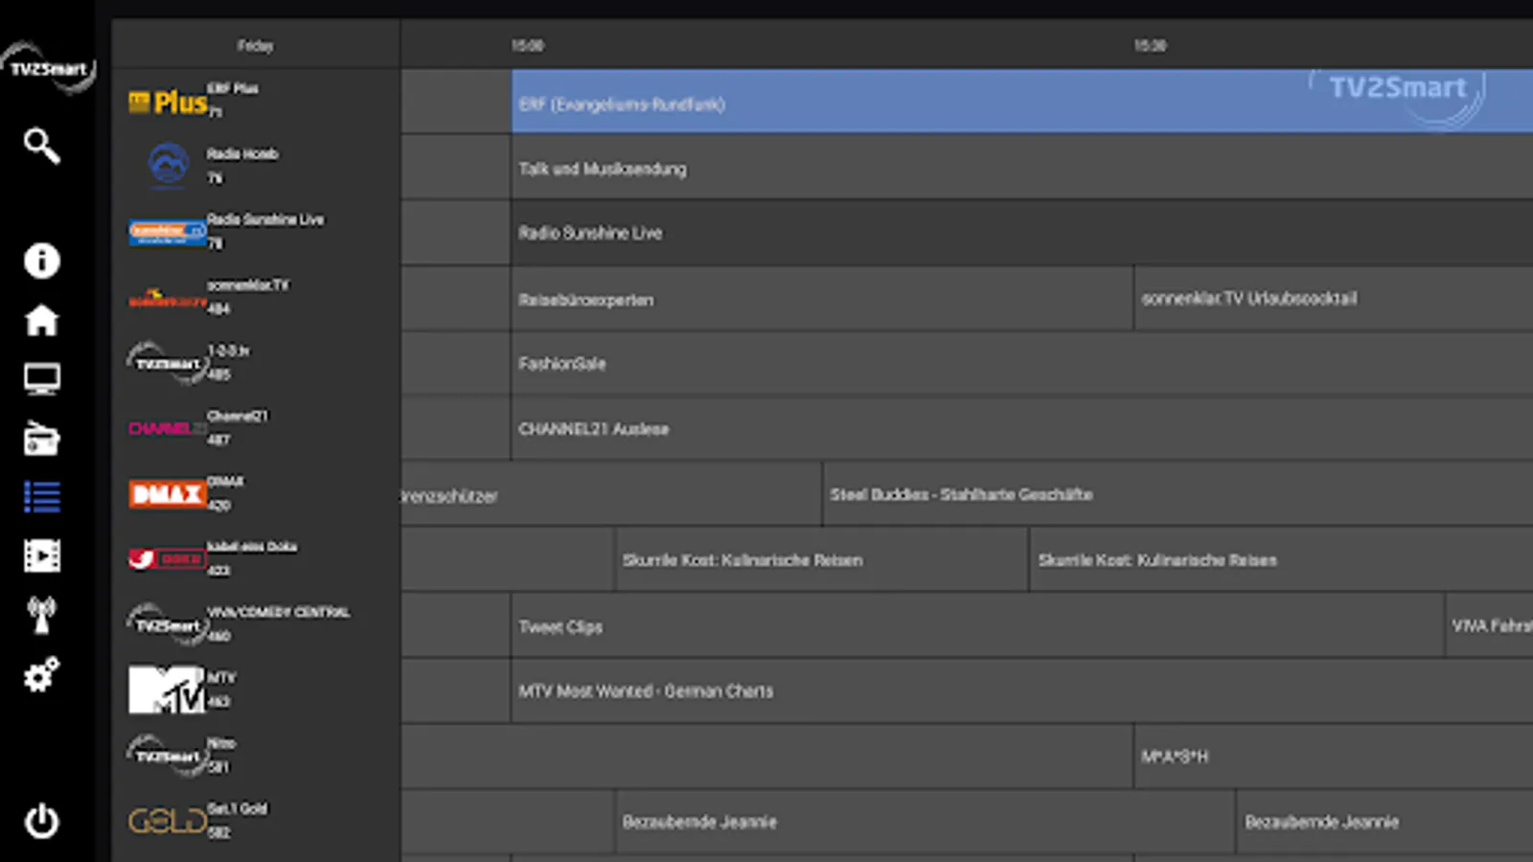Select the ERF Plus channel logo
The image size is (1533, 862).
168,102
